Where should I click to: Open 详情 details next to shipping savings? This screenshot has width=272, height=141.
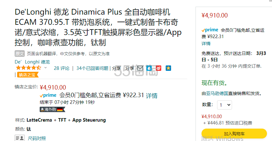point(152,96)
